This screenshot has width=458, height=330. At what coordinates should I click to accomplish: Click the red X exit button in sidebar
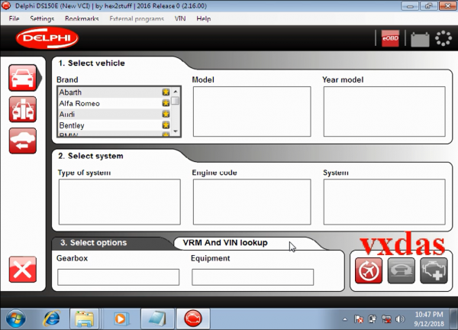coord(23,269)
